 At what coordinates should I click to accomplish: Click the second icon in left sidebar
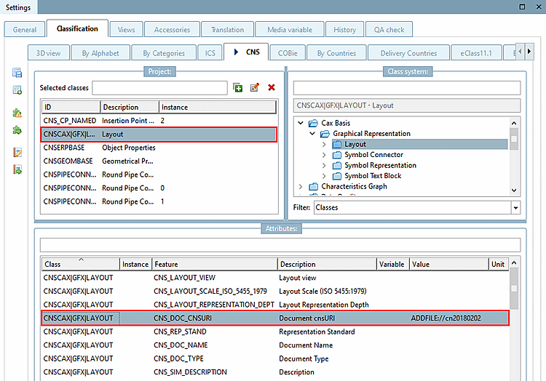17,89
